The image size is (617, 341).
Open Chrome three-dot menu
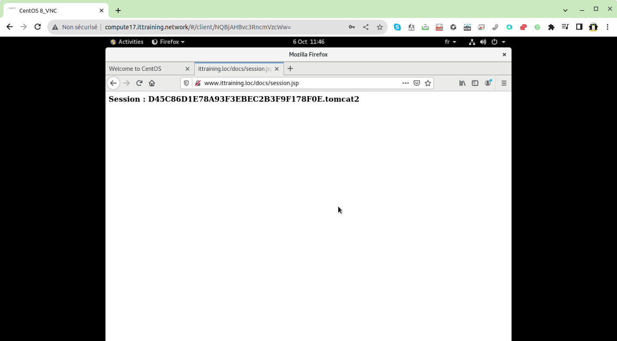tap(607, 27)
